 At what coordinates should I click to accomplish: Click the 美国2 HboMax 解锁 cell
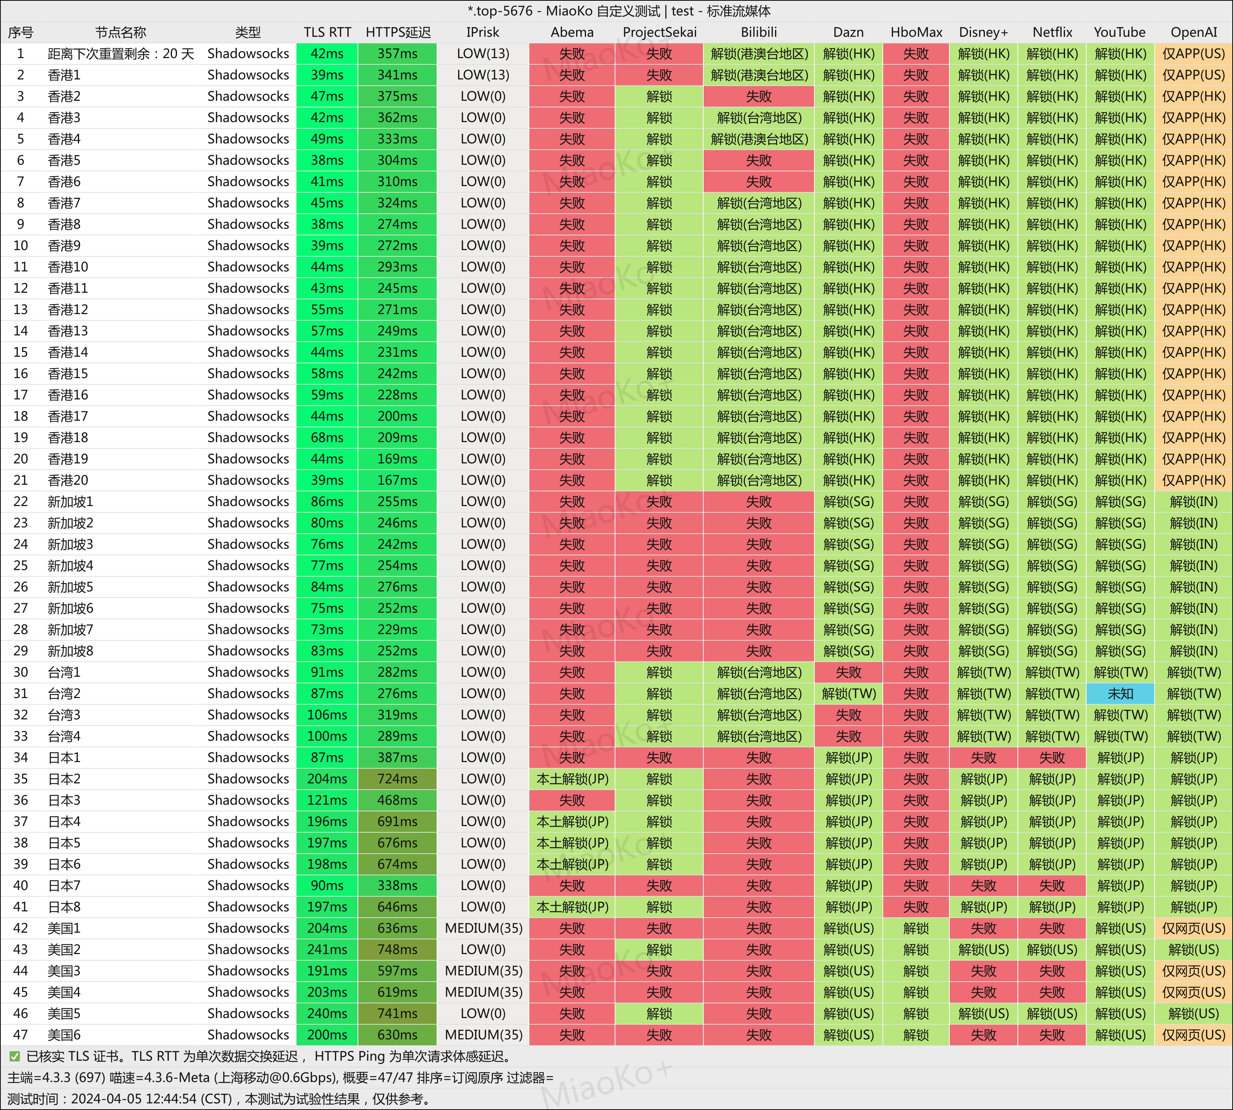[916, 950]
